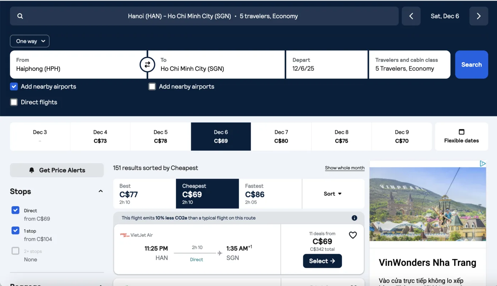Click the search magnifier icon

tap(20, 16)
